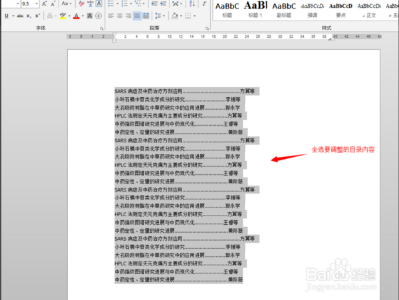The image size is (399, 300).
Task: Toggle show paragraph marks
Action: [x=204, y=3]
